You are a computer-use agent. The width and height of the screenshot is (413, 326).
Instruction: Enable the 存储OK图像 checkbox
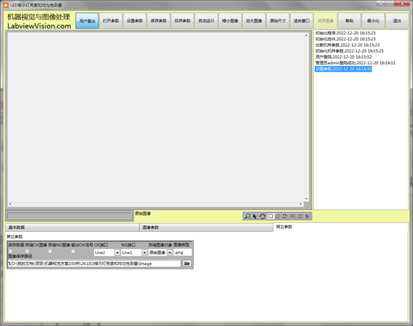[x=27, y=251]
